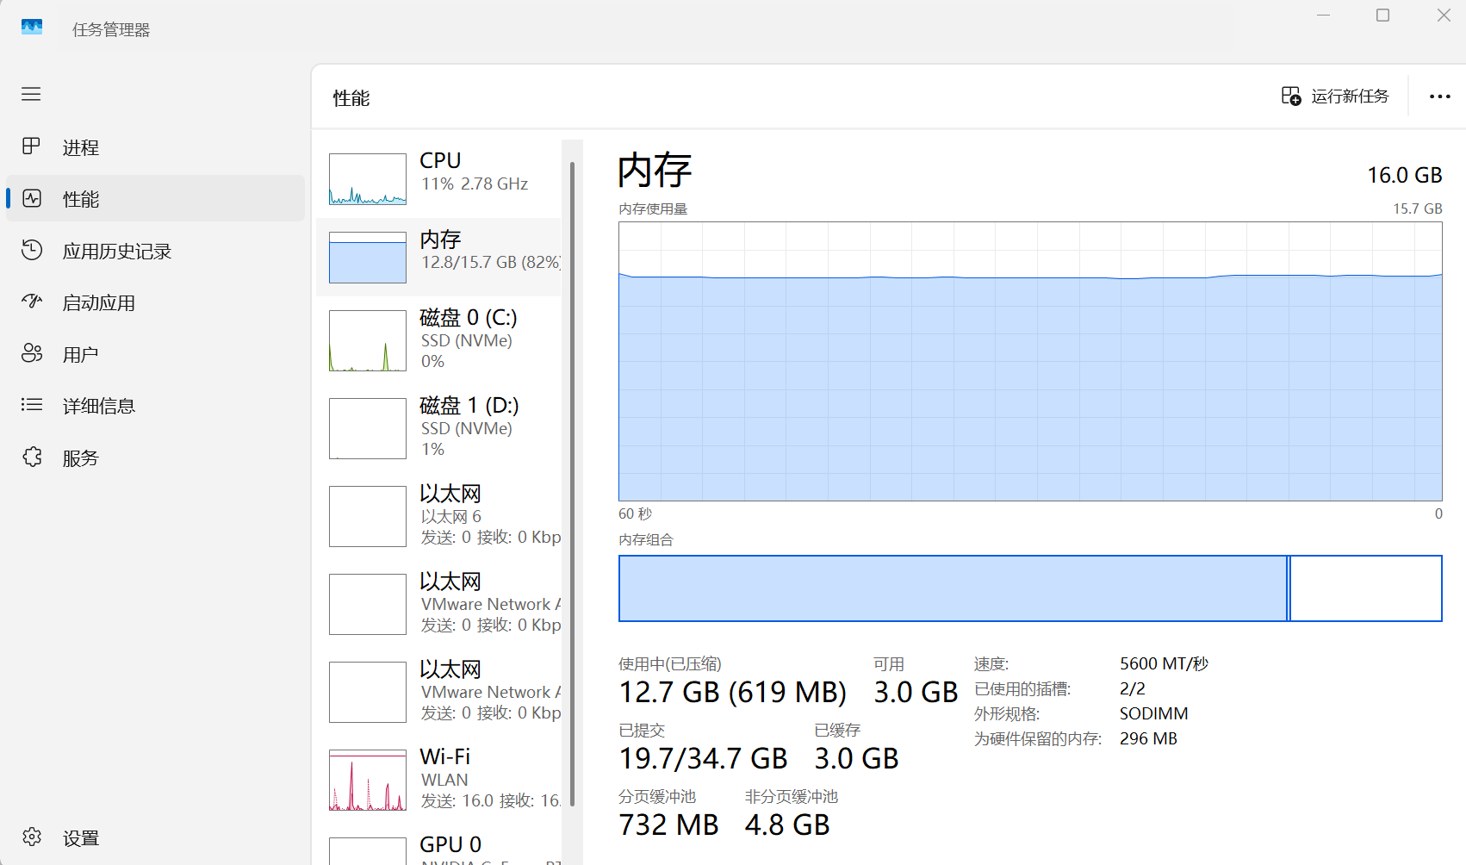1466x865 pixels.
Task: Open 磁盘 1 (D:) performance view
Action: (440, 428)
